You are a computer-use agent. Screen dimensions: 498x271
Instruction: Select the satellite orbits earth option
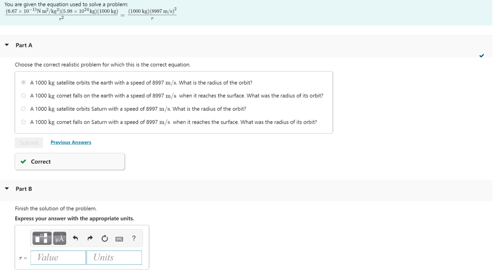pos(23,83)
